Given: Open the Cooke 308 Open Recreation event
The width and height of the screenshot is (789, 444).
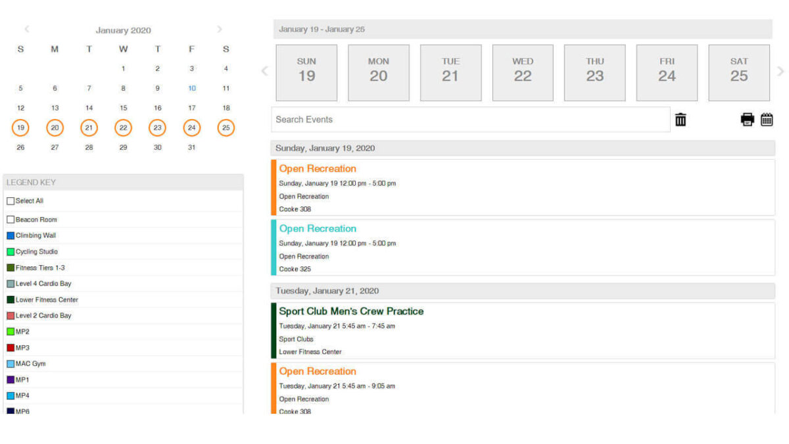Looking at the screenshot, I should coord(318,168).
